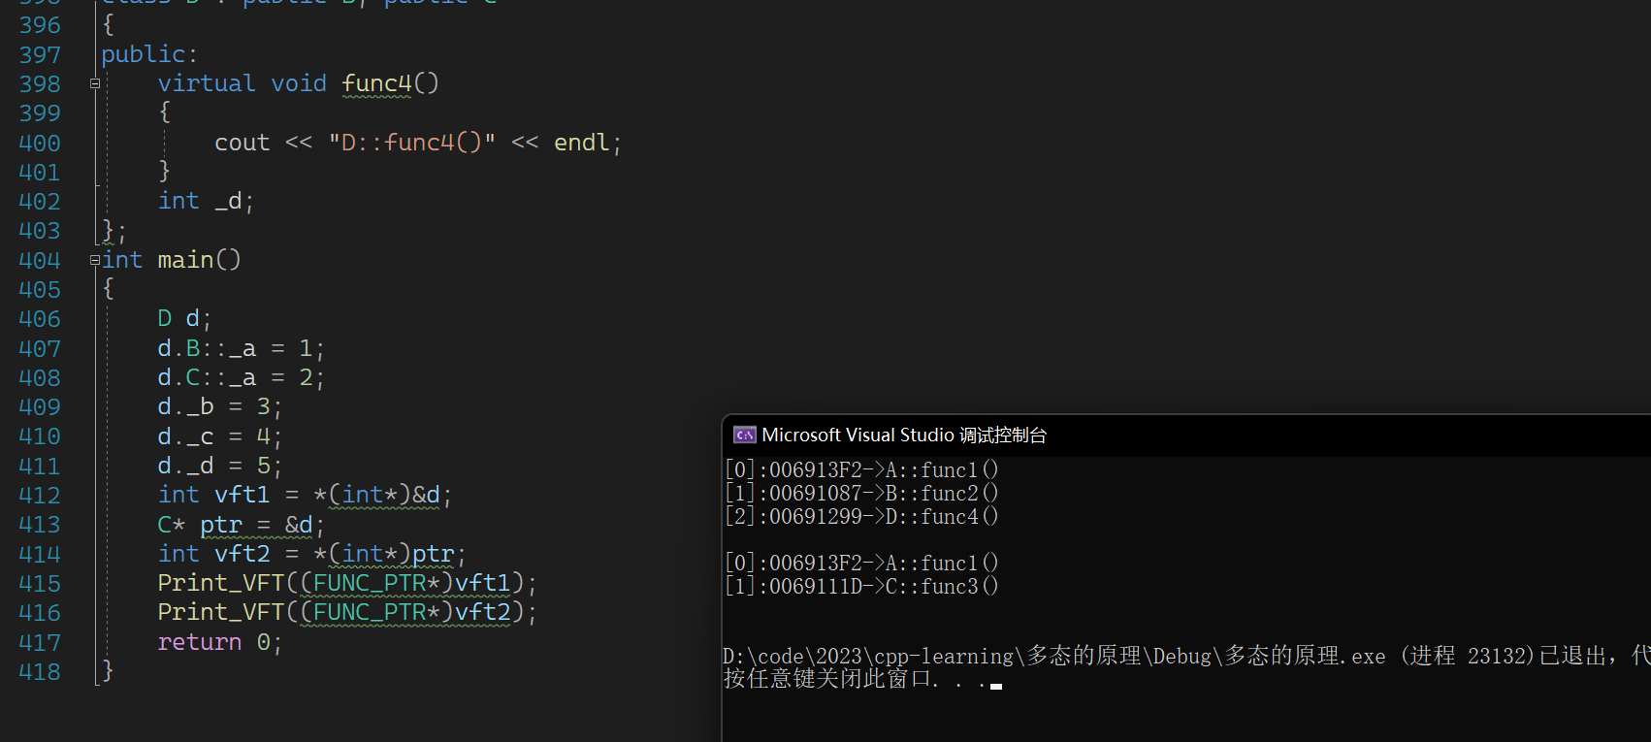Click console output line 006913F2->A::func1() first

click(861, 470)
